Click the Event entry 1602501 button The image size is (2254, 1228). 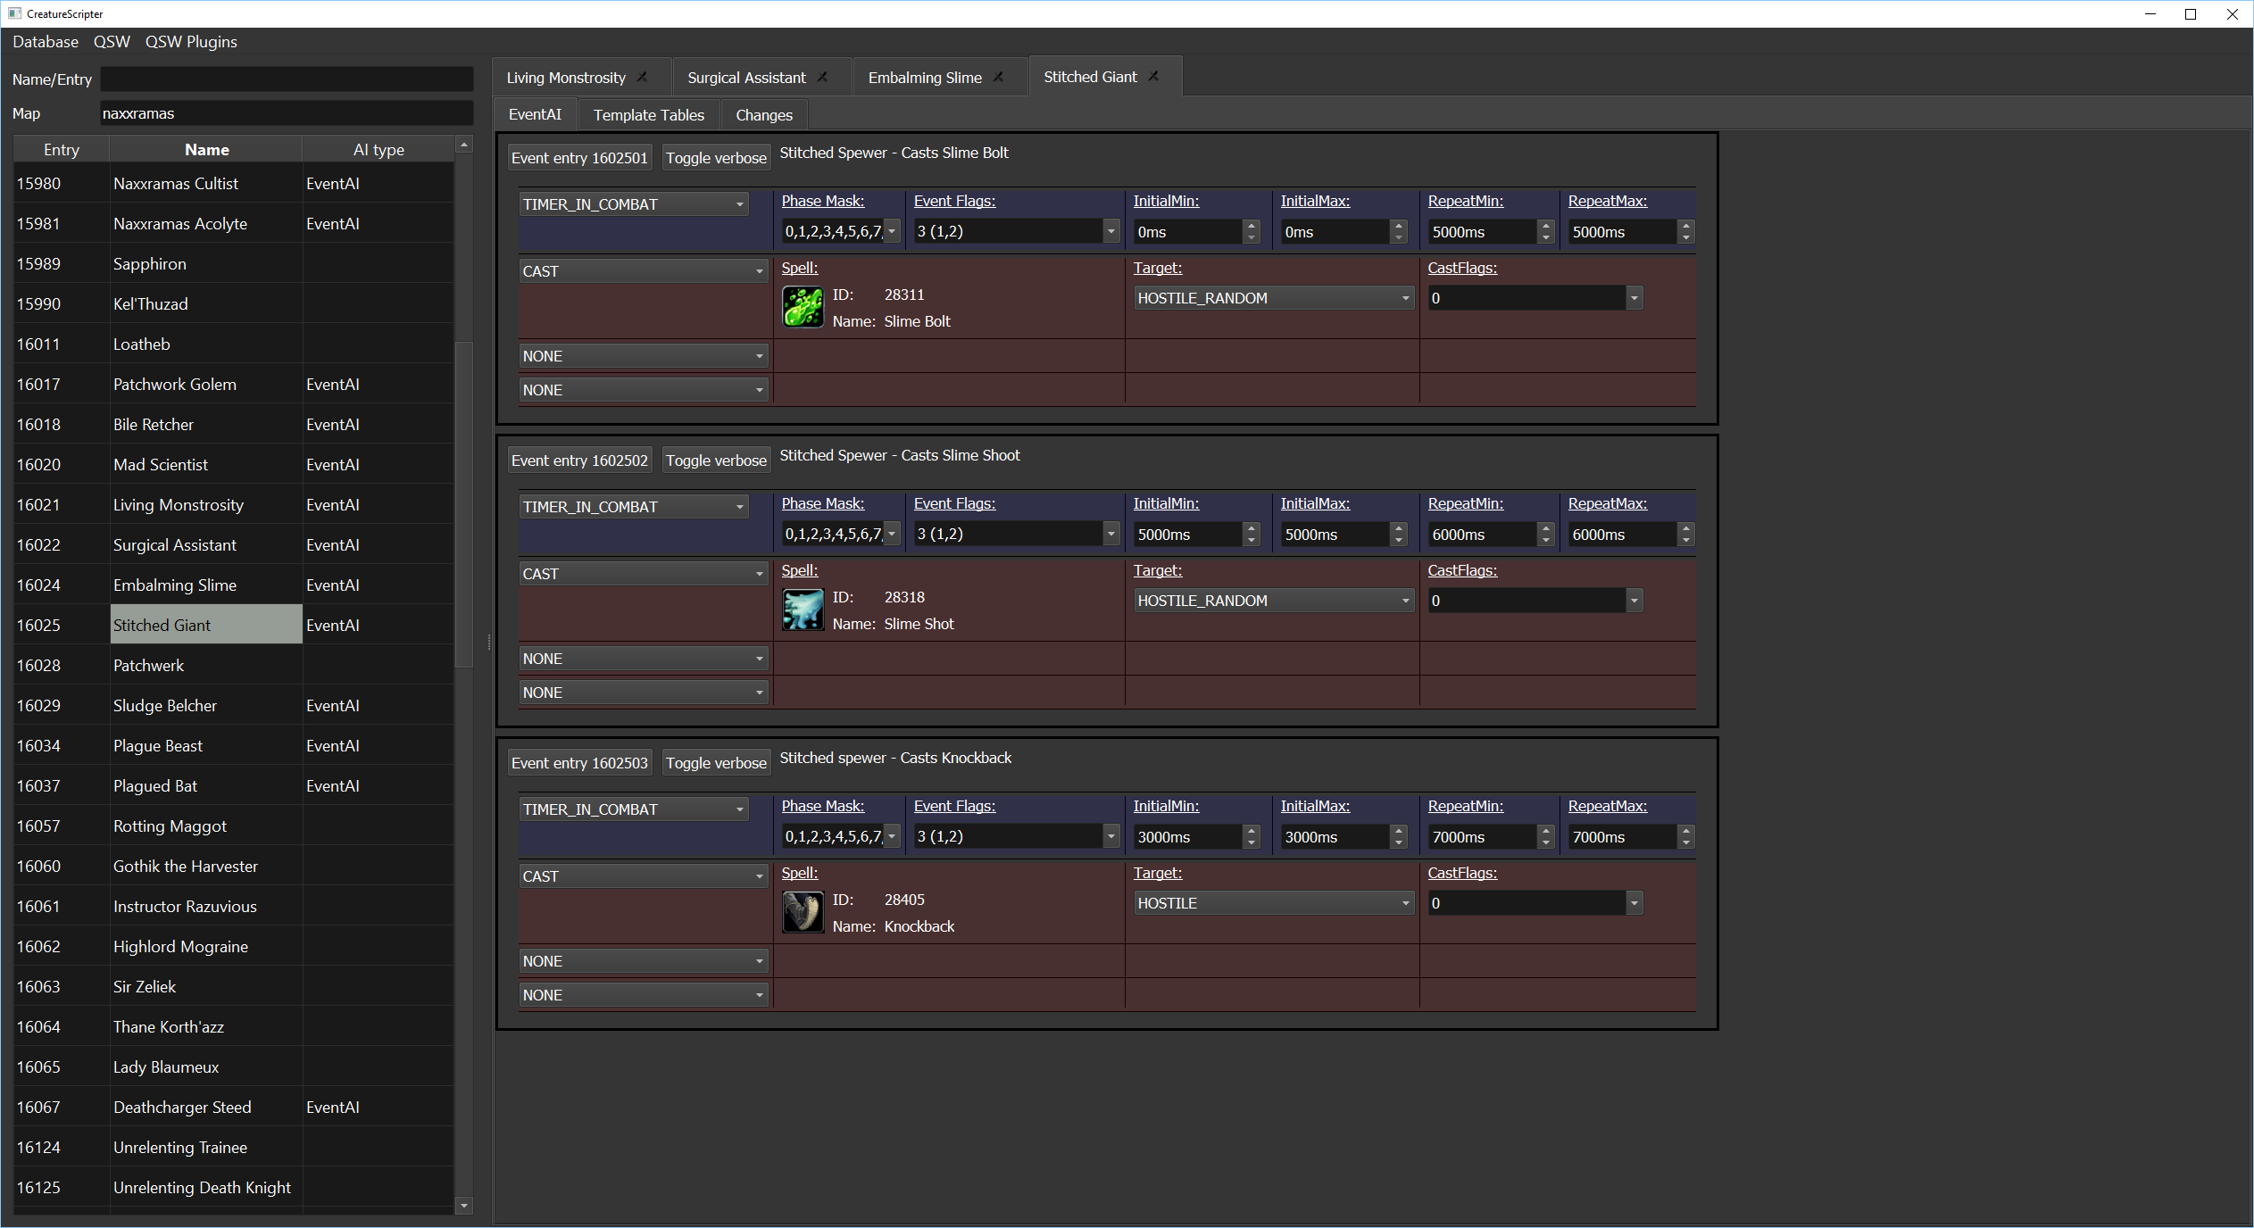click(x=579, y=158)
